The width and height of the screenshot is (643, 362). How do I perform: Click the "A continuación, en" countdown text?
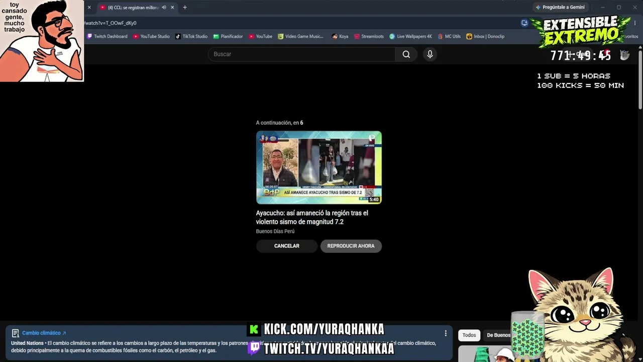[x=279, y=123]
